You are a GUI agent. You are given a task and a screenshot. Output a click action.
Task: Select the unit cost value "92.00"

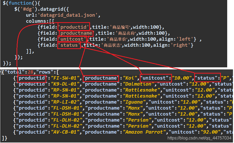point(210,132)
